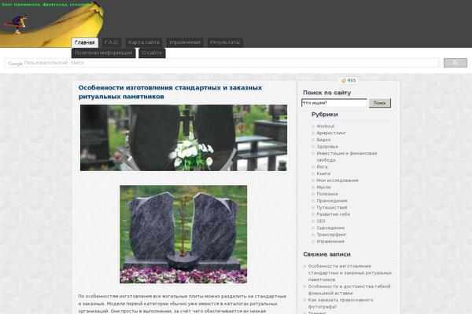Open the Полезная информация tab
Image resolution: width=472 pixels, height=314 pixels.
tap(103, 53)
